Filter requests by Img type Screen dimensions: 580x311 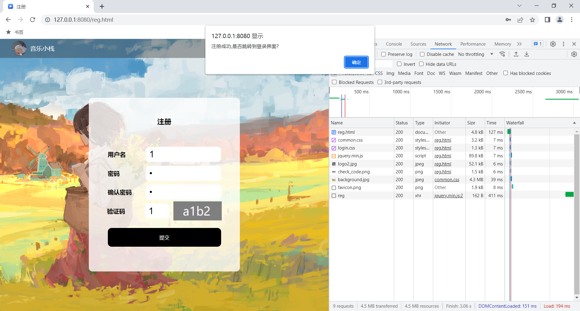pos(390,73)
